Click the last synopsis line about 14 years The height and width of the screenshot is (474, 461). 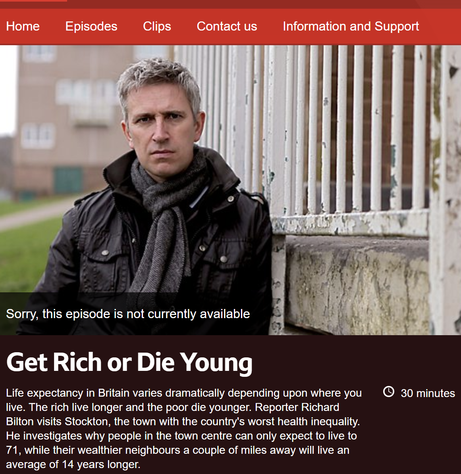(x=73, y=464)
